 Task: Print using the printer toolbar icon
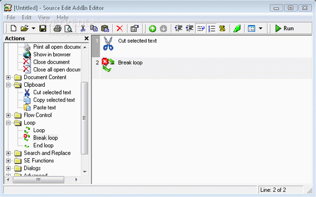tap(57, 28)
